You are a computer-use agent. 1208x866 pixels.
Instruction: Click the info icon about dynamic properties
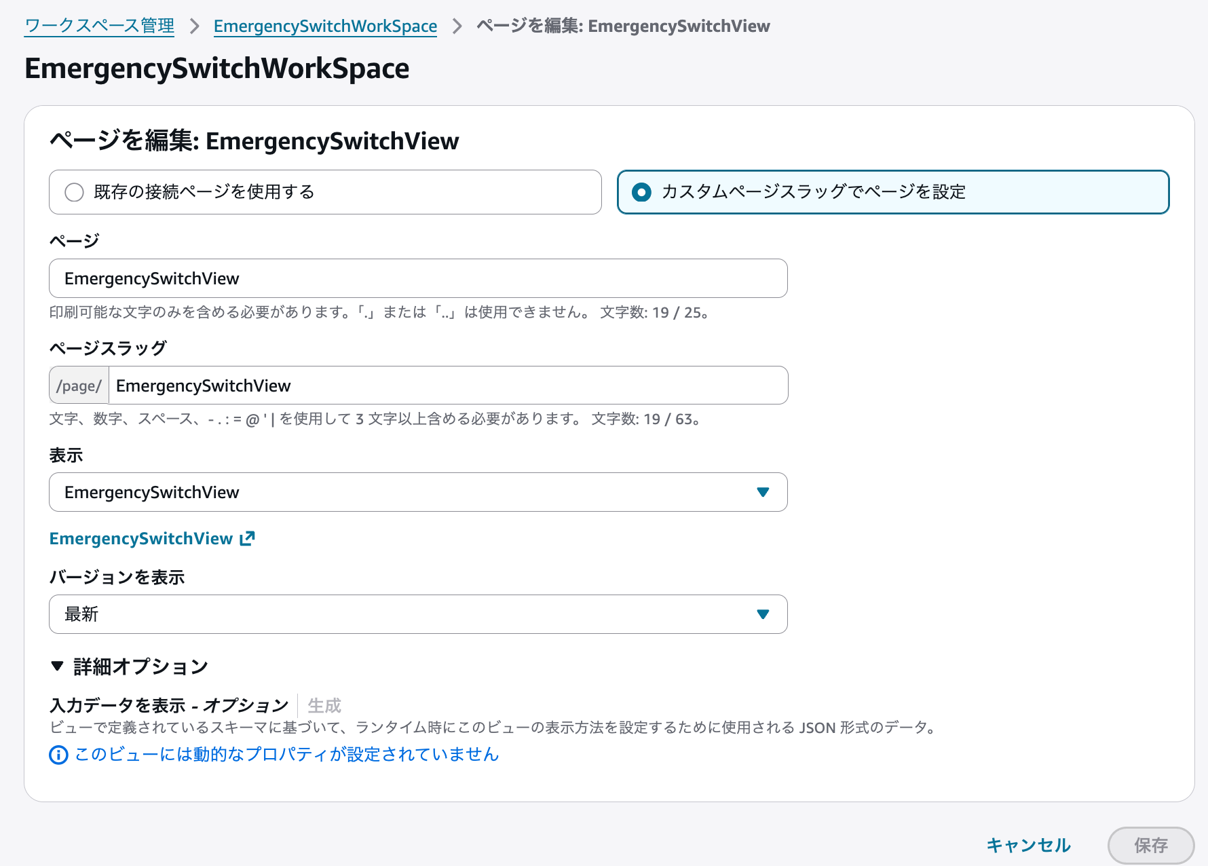coord(58,755)
